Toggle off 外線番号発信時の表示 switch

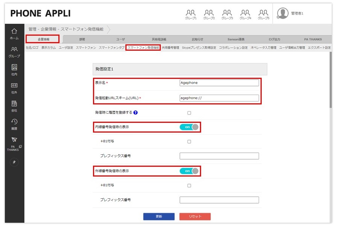(x=189, y=171)
